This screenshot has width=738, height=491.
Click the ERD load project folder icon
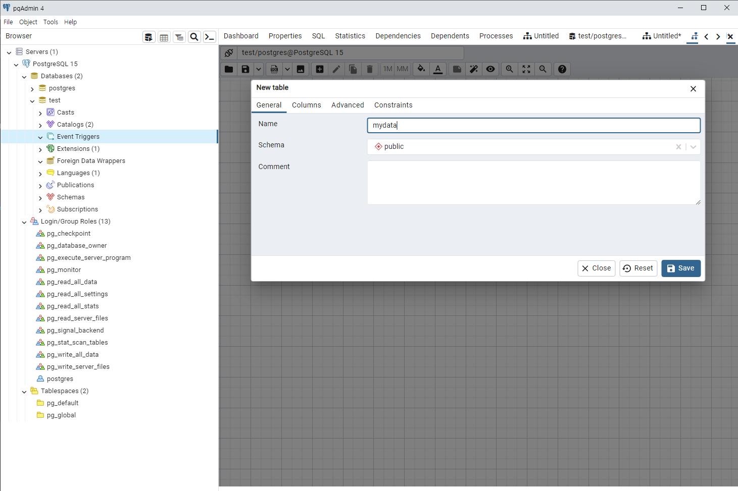click(229, 69)
